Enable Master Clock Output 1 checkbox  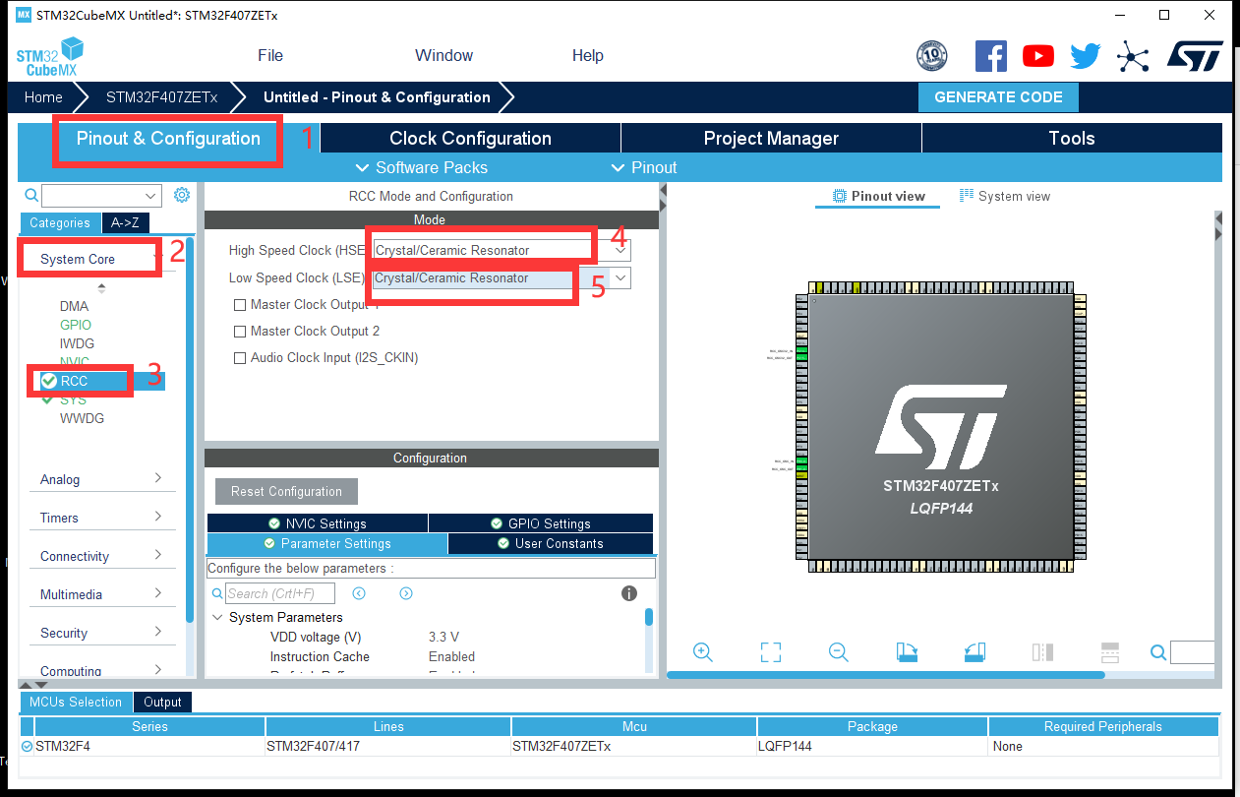coord(239,305)
